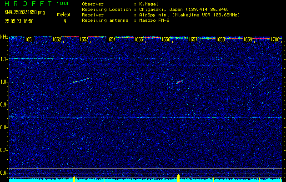Click the 1.1 frequency axis label
The height and width of the screenshot is (182, 286).
click(4, 59)
